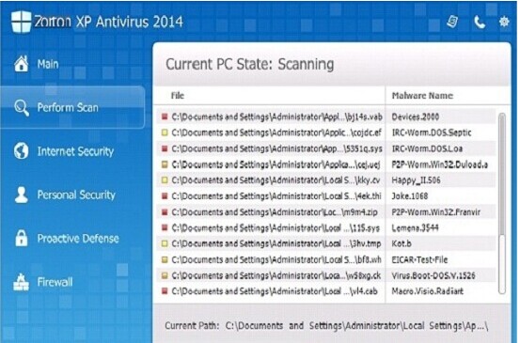Image resolution: width=520 pixels, height=343 pixels.
Task: Click malware name Lemena.3544
Action: point(415,228)
